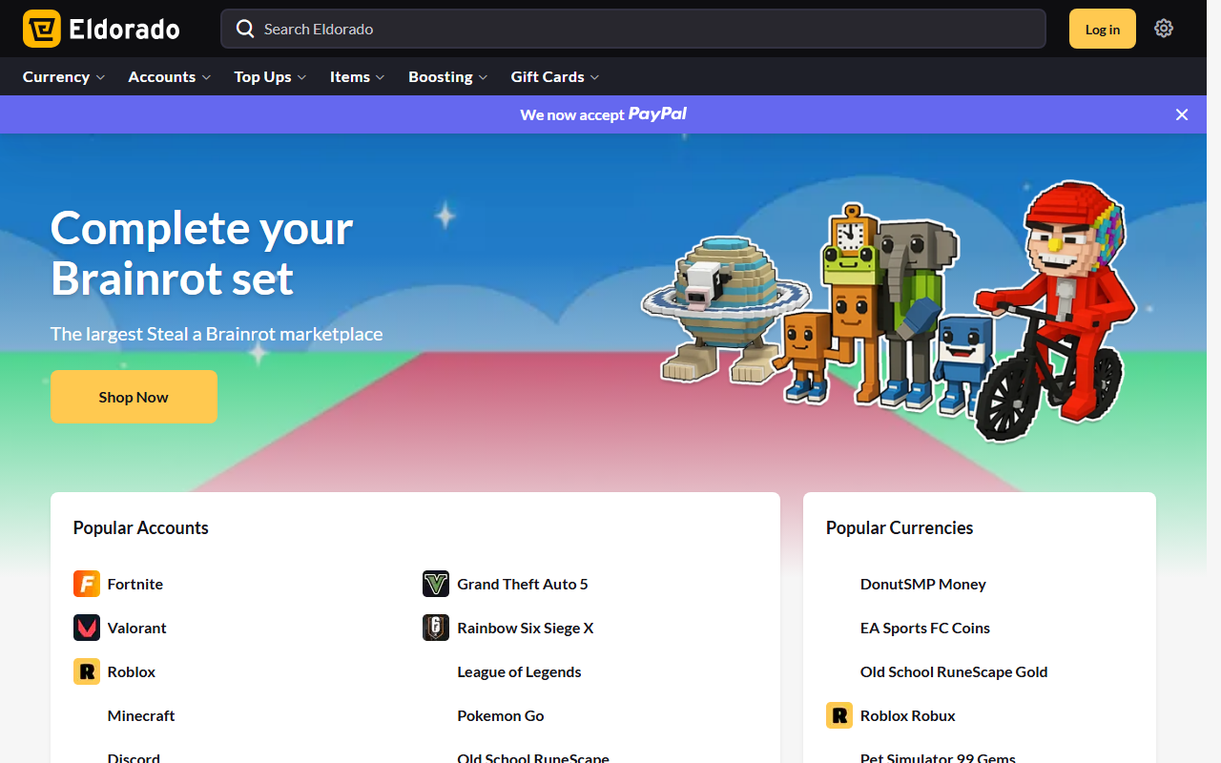Open the Top Ups dropdown

coord(271,77)
